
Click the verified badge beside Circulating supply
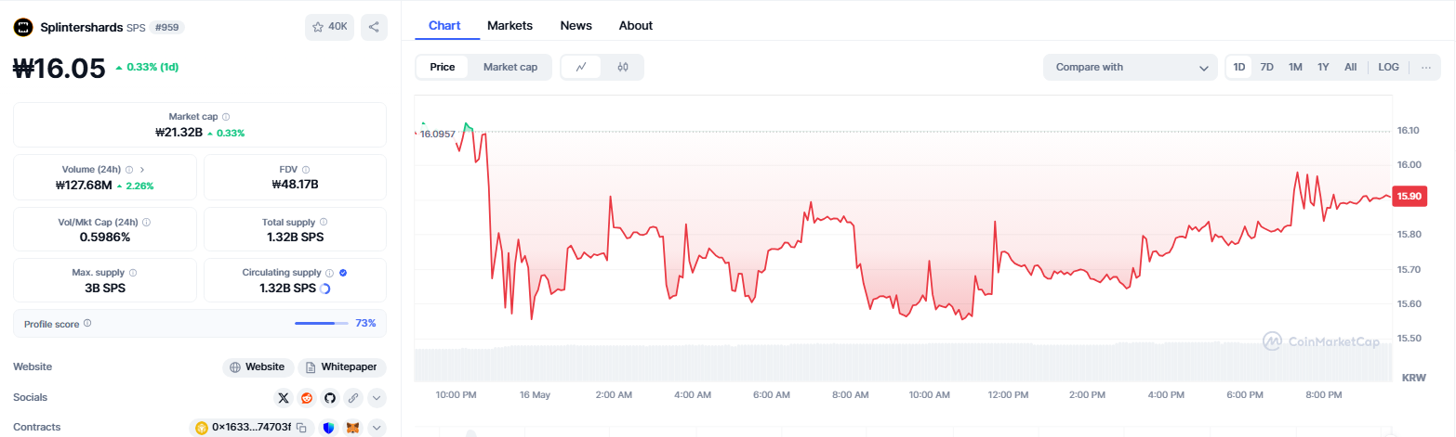[x=343, y=273]
